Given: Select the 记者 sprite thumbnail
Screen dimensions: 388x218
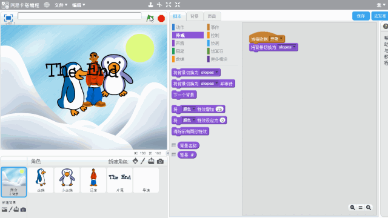Looking at the screenshot, I should point(93,180).
